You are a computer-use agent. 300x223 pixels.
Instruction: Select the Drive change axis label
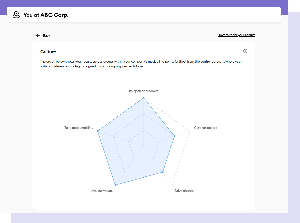click(185, 191)
